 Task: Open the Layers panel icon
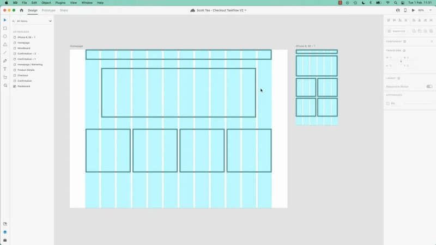5,232
